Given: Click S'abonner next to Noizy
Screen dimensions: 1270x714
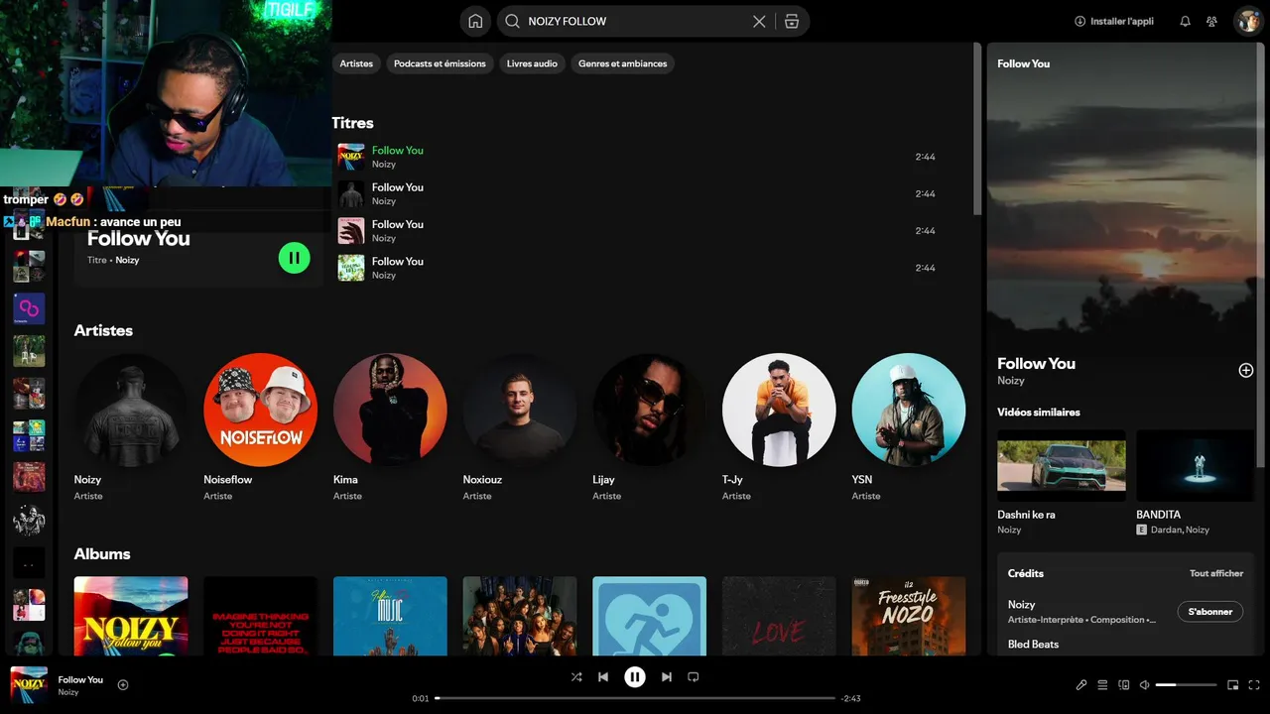Looking at the screenshot, I should click(1210, 612).
